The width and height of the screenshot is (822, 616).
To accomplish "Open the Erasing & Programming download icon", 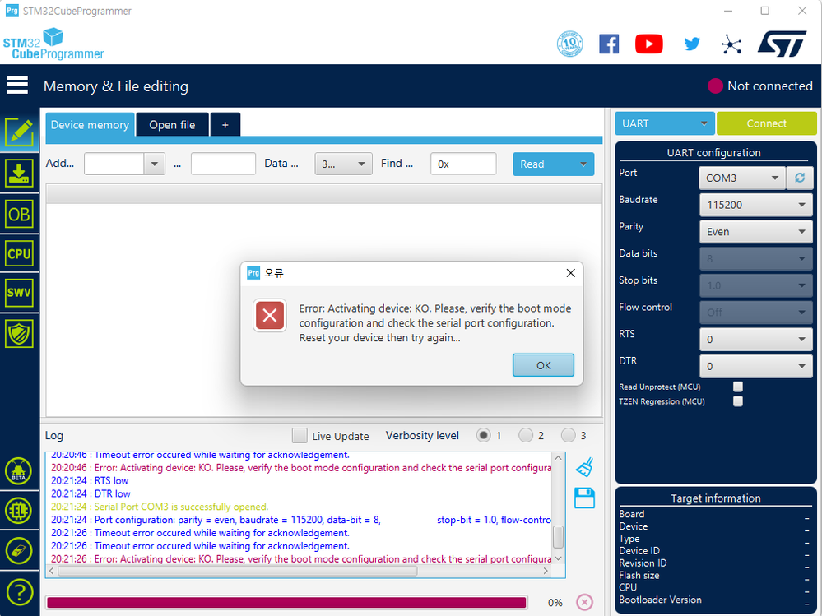I will [x=20, y=174].
